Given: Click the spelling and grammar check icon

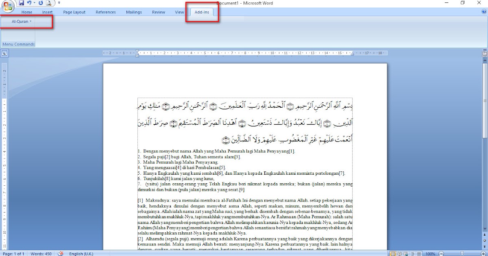Looking at the screenshot, I should (x=61, y=253).
